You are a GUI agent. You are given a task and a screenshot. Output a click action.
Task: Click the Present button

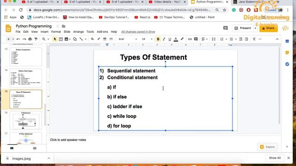(x=243, y=28)
